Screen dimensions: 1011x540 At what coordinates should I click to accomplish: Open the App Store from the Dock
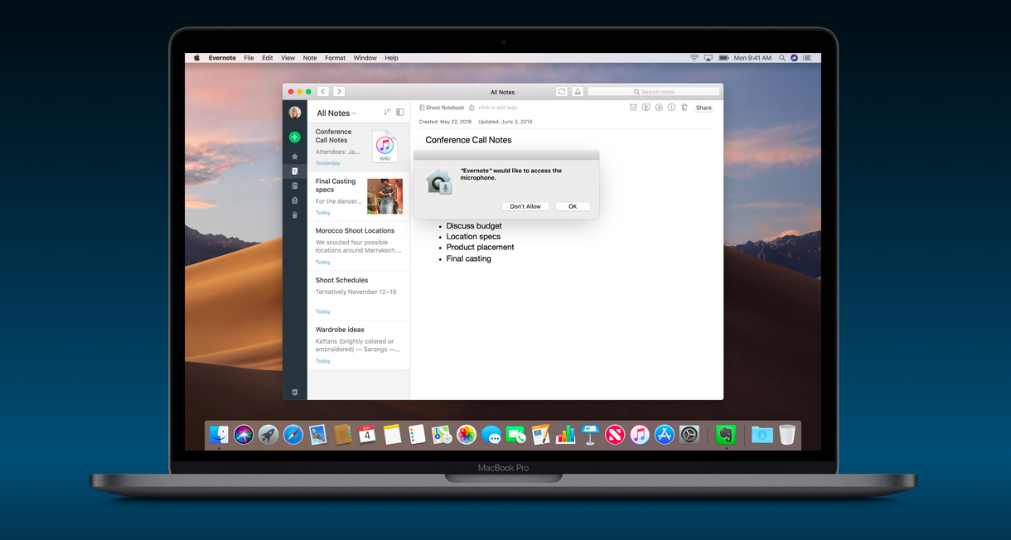point(665,434)
